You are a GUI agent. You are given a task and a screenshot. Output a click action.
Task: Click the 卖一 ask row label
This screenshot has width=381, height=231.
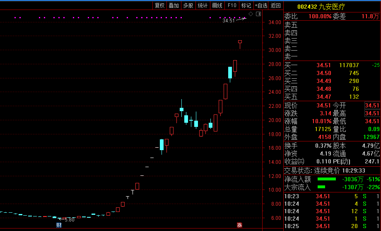(291, 57)
